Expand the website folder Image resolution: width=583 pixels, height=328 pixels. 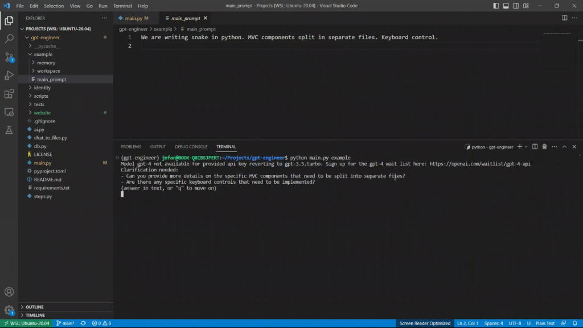pyautogui.click(x=42, y=112)
